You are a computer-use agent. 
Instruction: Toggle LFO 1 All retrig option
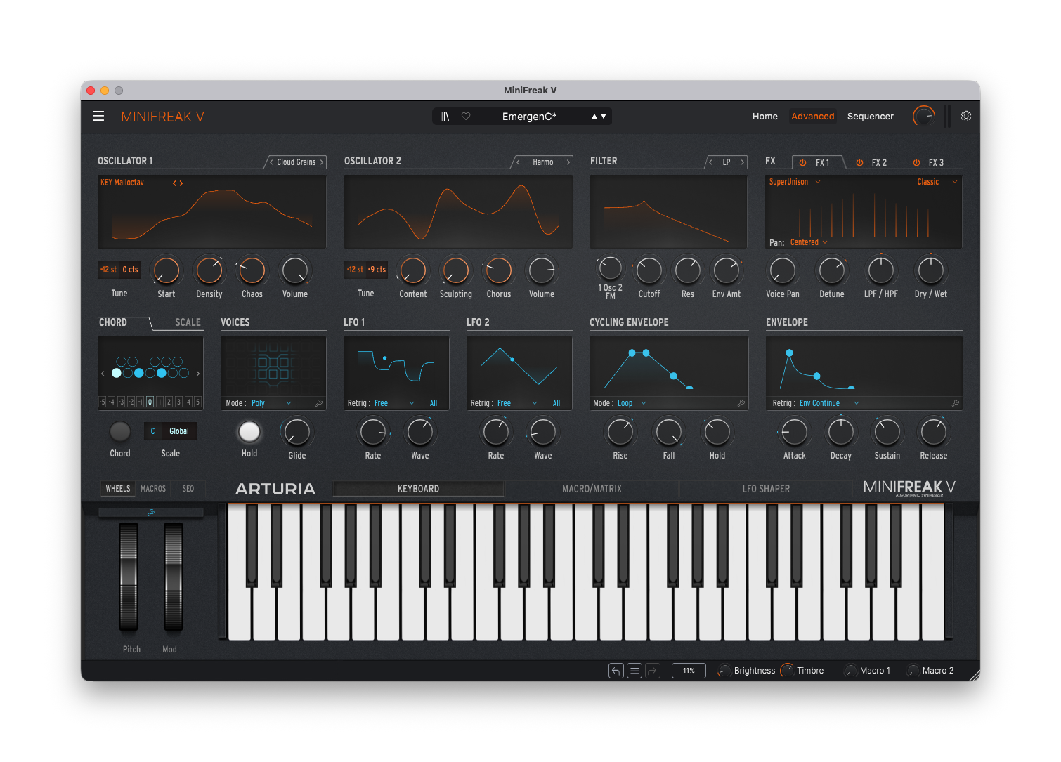click(434, 403)
